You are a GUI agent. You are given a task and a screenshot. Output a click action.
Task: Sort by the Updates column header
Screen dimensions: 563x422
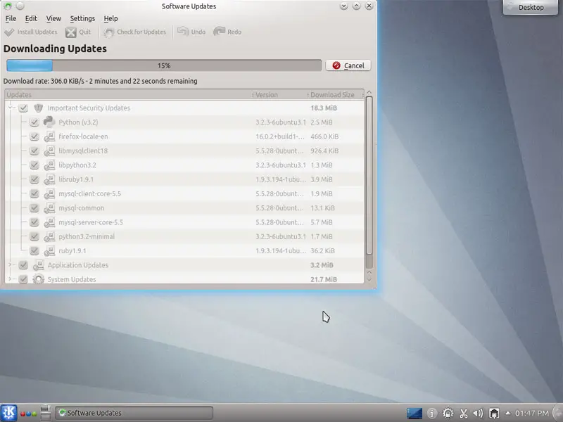pyautogui.click(x=127, y=95)
